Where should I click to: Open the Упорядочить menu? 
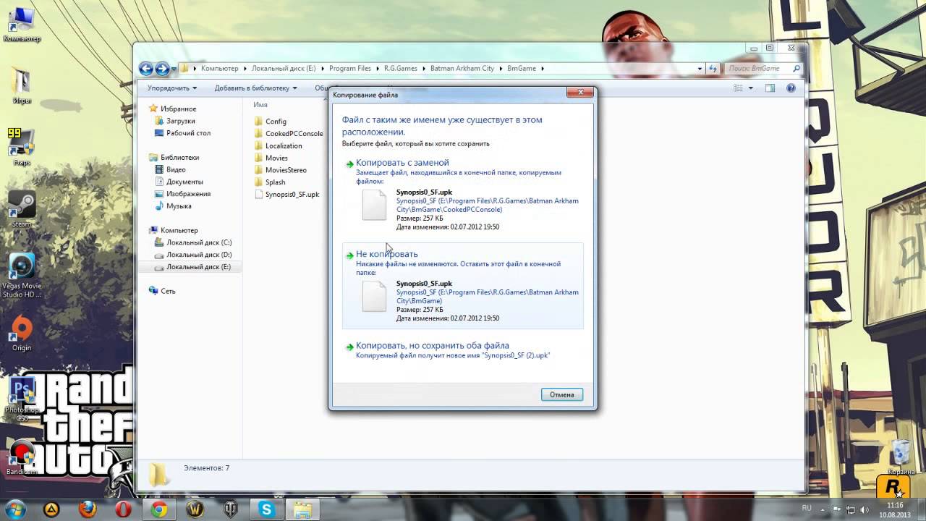(x=172, y=88)
